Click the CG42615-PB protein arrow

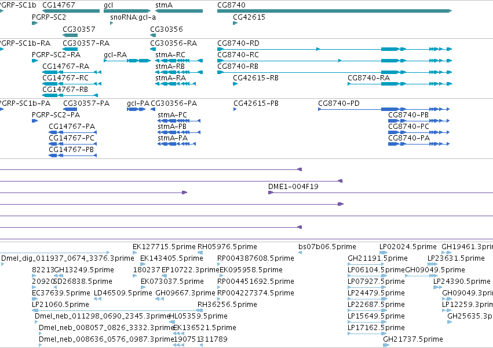(235, 109)
